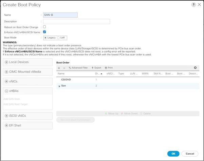204x161 pixels.
Task: Click the LUN column header
Action: point(134,74)
